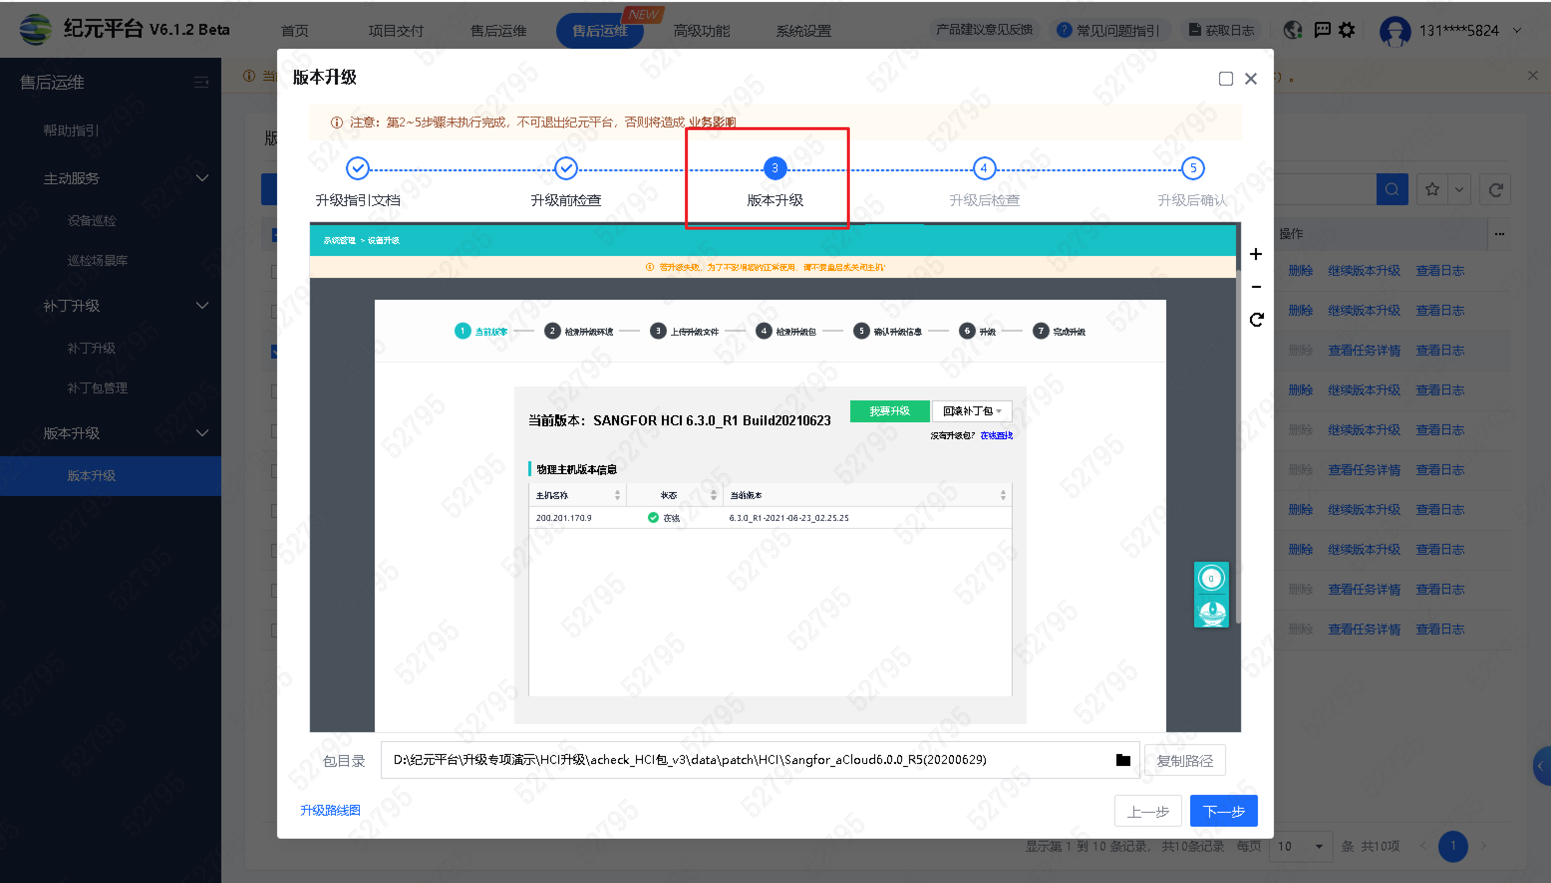Open the message chat icon in header
The height and width of the screenshot is (883, 1551).
tap(1322, 30)
